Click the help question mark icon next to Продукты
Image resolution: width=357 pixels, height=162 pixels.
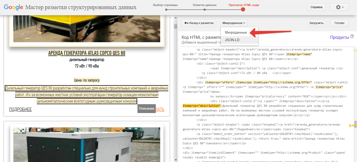click(x=352, y=36)
